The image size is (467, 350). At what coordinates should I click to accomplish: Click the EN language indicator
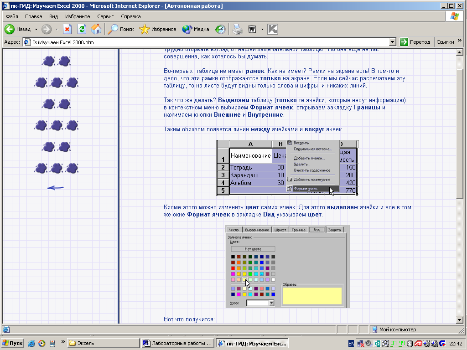click(351, 344)
